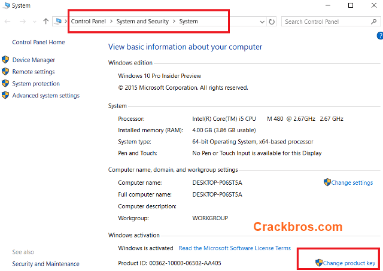Open Device Manager link

(x=34, y=60)
